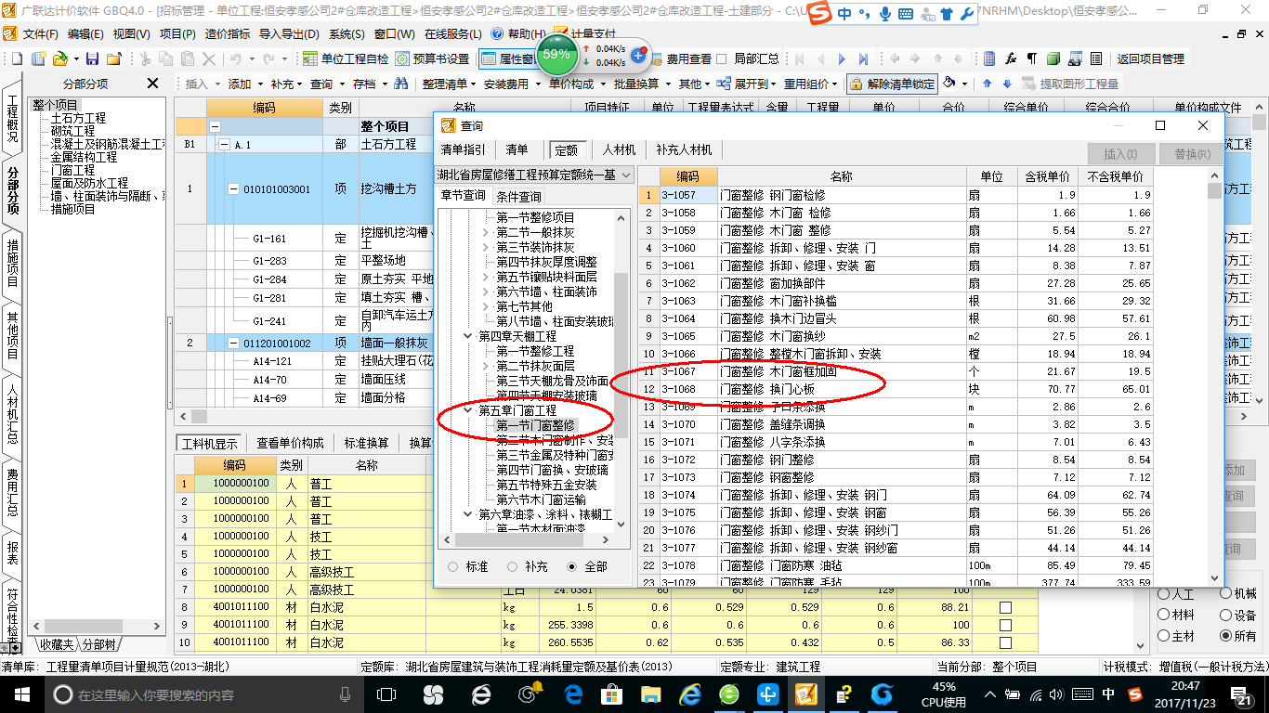Click the fx formula icon
Screen dimensions: 1269x713
[1011, 58]
